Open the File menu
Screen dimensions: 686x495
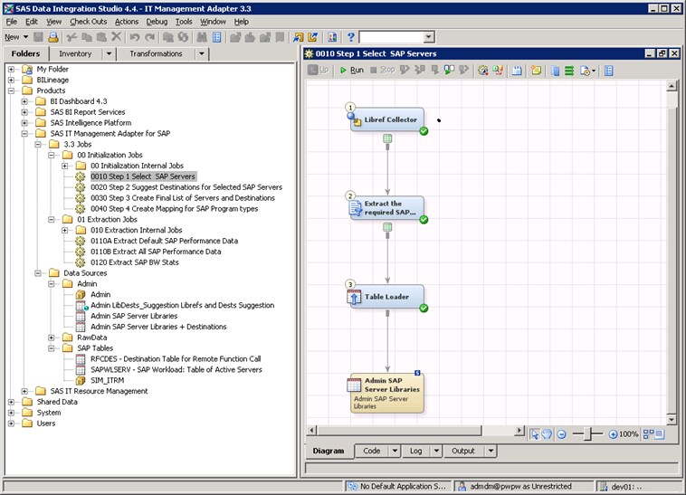12,22
